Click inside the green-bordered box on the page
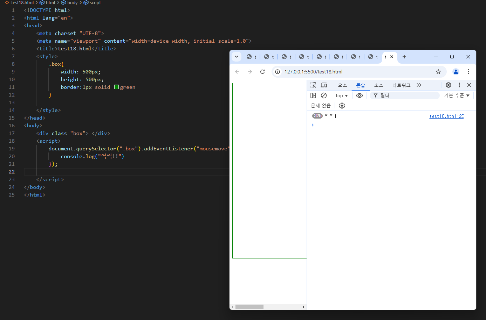Viewport: 486px width, 320px height. pyautogui.click(x=269, y=171)
